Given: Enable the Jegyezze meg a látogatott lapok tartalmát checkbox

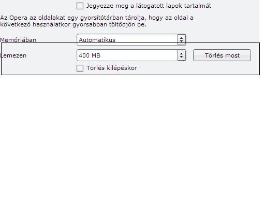Looking at the screenshot, I should (80, 6).
